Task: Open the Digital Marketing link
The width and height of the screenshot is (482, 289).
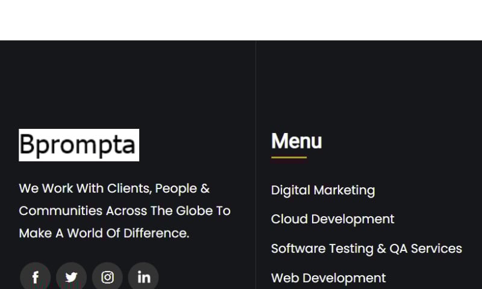Action: click(323, 190)
